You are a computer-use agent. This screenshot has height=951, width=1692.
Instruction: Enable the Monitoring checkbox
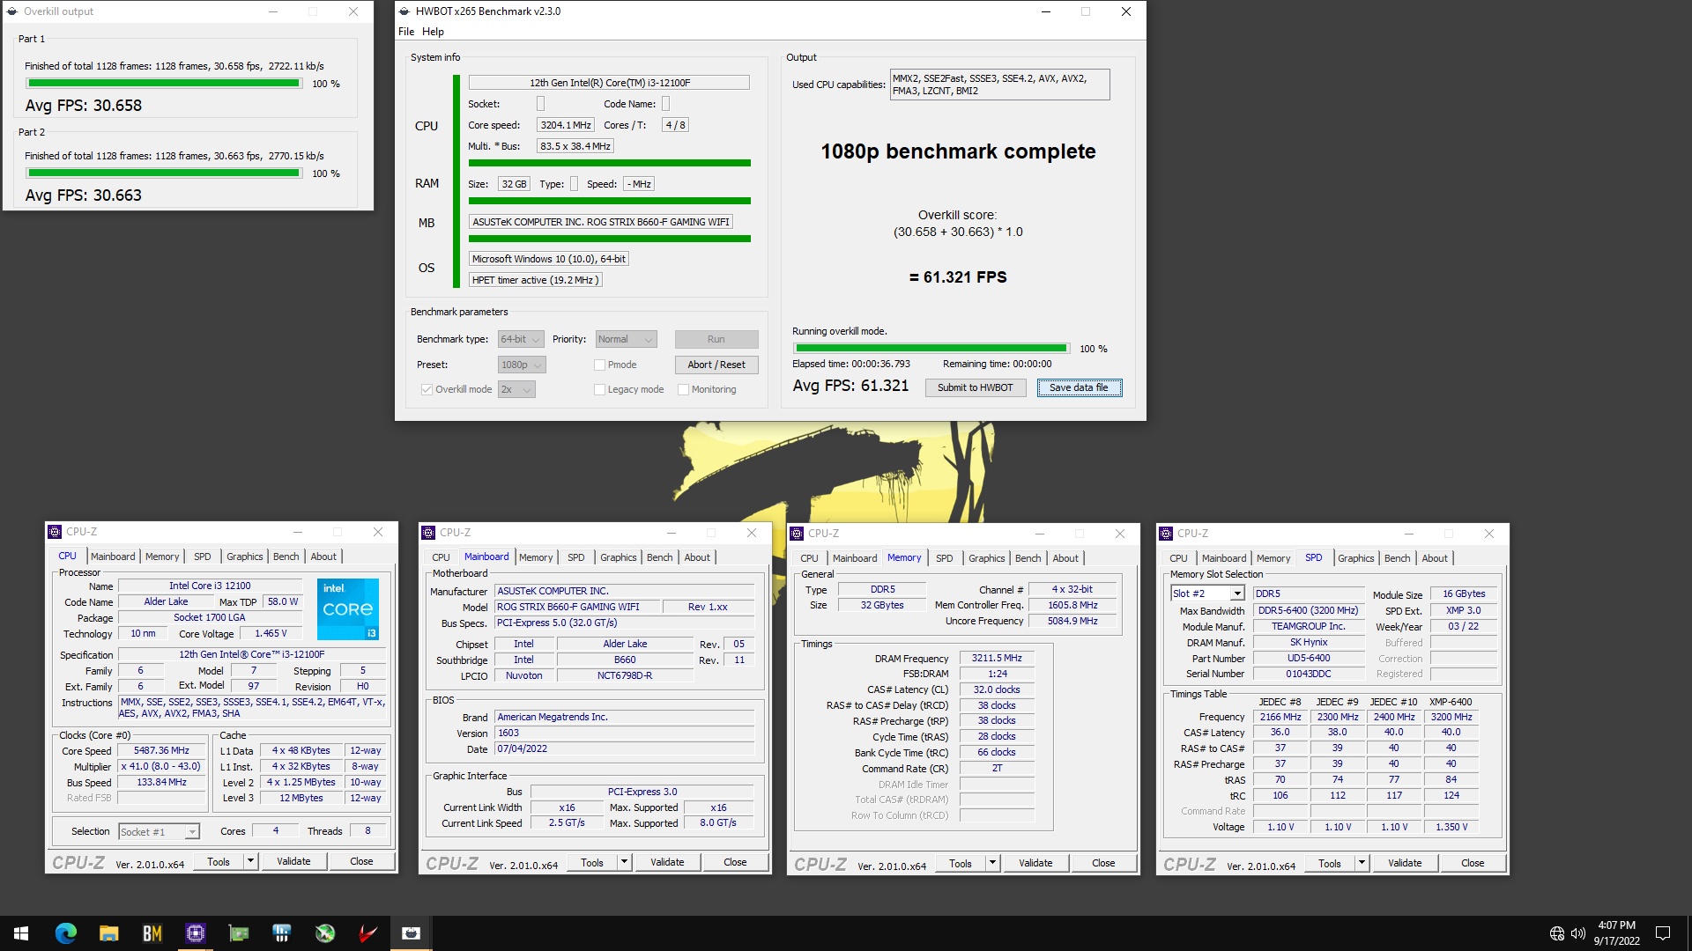[x=683, y=389]
